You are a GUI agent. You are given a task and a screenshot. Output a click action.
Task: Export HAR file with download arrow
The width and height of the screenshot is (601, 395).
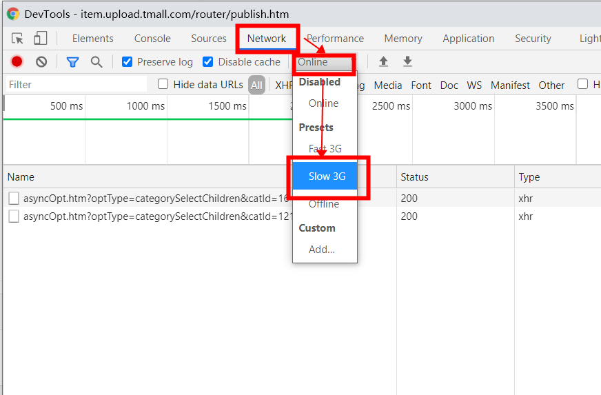pyautogui.click(x=407, y=61)
